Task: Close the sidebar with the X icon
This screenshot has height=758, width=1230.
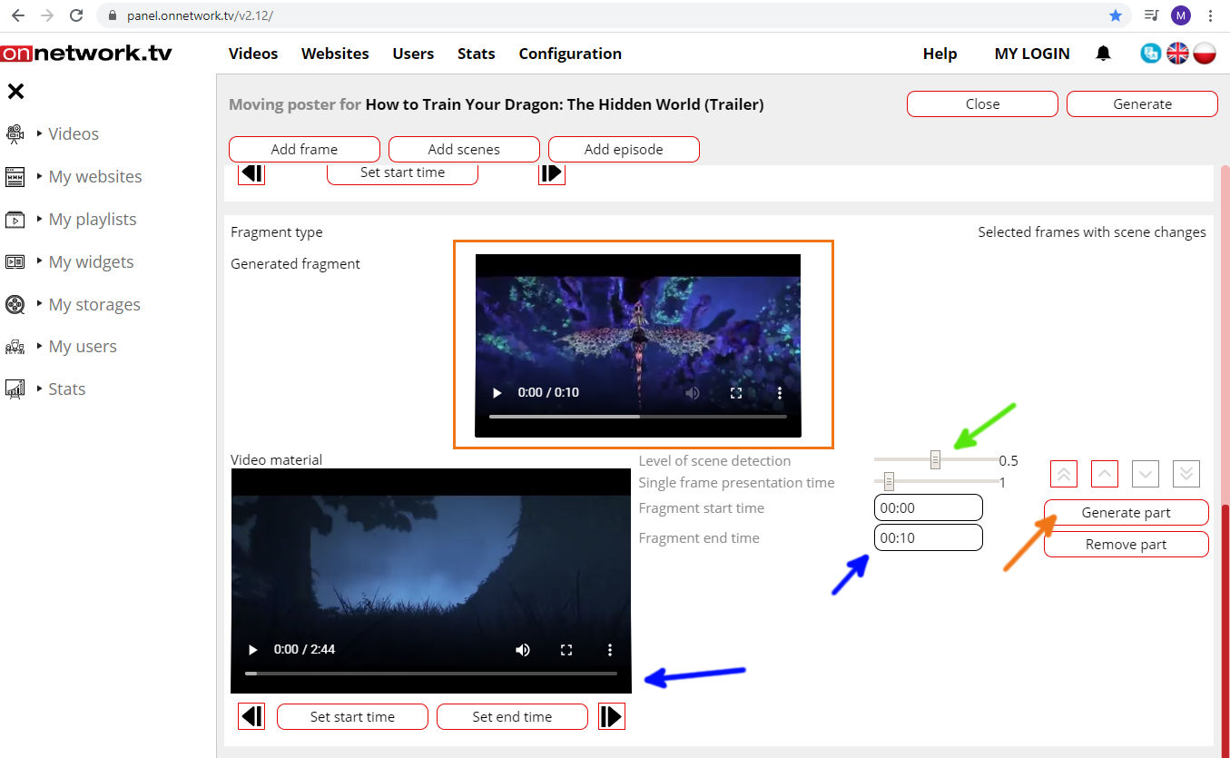Action: (15, 91)
